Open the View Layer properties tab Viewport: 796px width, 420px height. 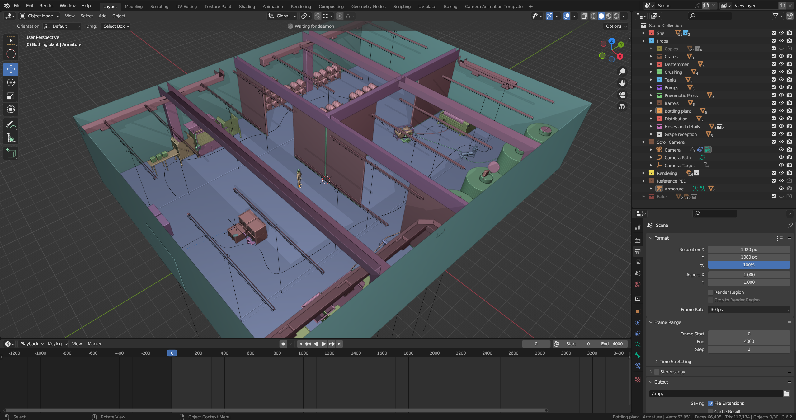click(x=638, y=262)
